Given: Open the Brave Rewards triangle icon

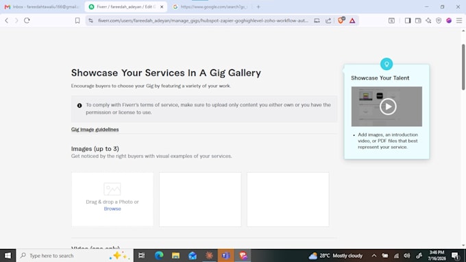Looking at the screenshot, I should 352,21.
